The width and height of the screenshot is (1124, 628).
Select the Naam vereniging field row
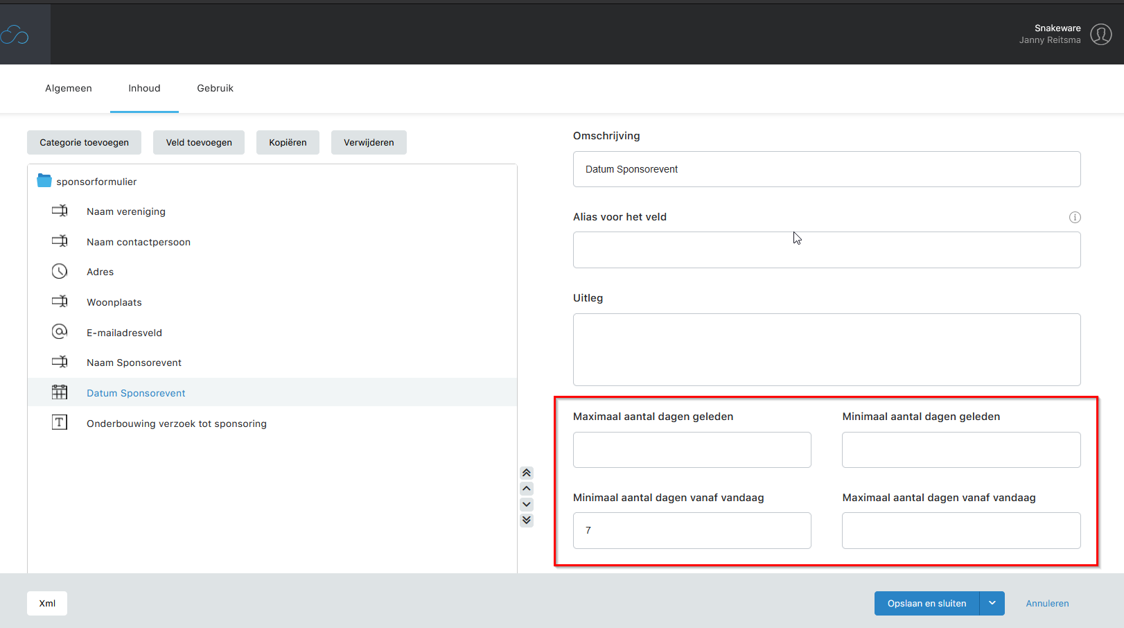[272, 211]
